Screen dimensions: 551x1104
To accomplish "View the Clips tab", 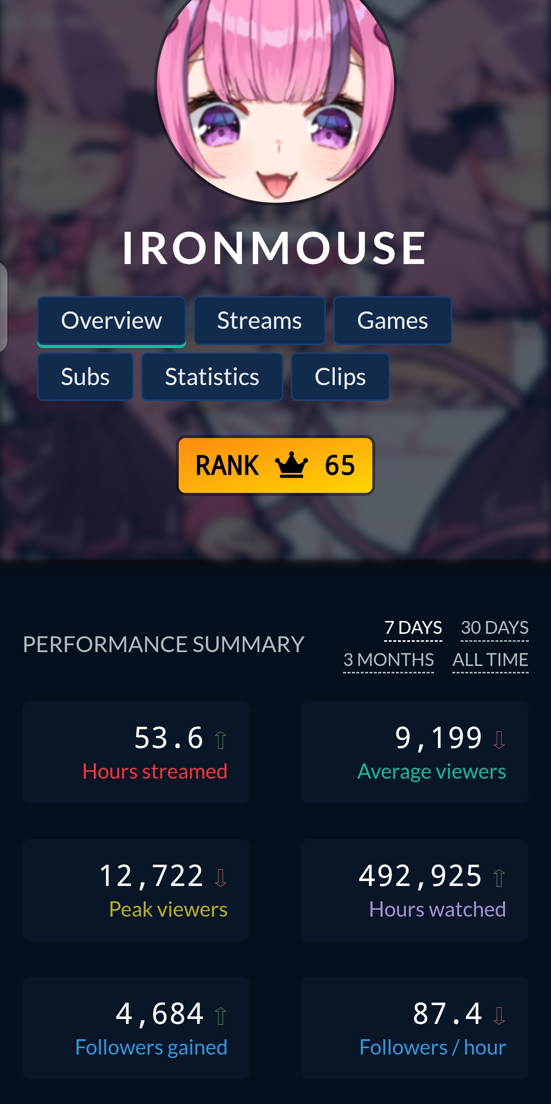I will (340, 377).
